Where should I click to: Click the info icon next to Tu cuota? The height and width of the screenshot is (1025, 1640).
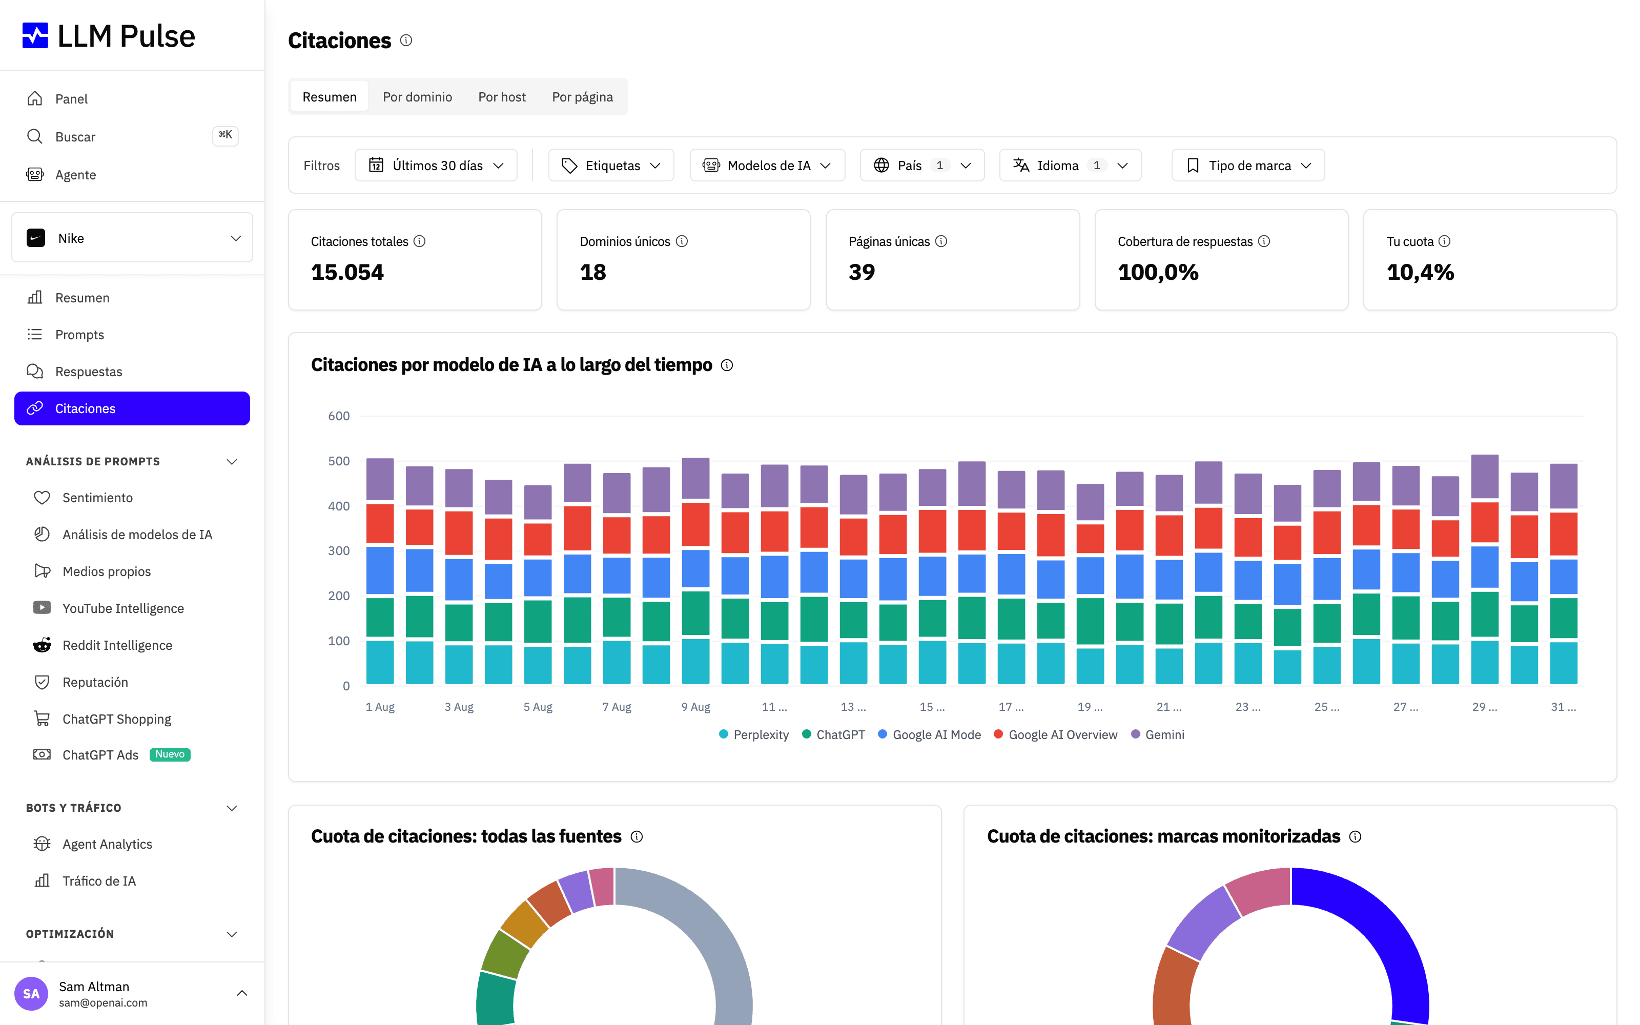pyautogui.click(x=1444, y=241)
